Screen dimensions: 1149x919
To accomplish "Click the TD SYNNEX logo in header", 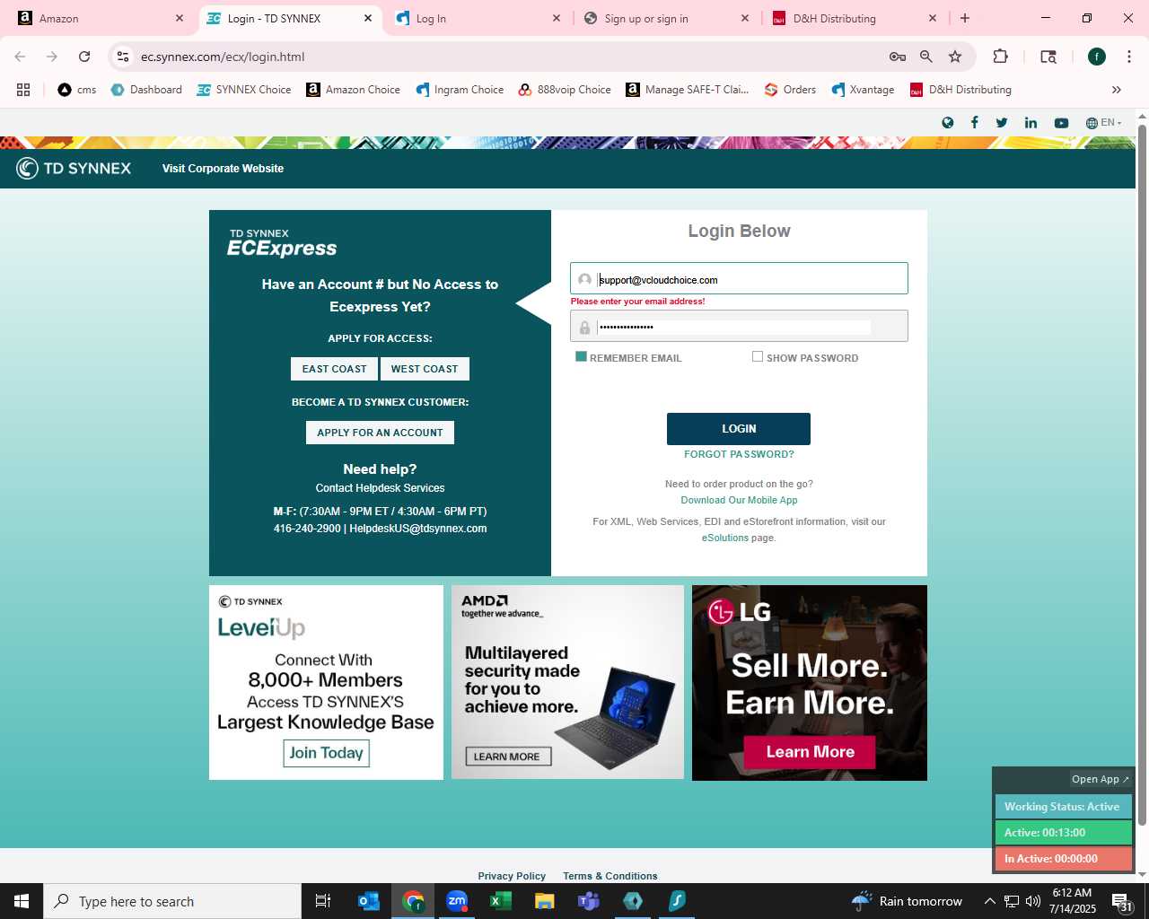I will pos(74,168).
